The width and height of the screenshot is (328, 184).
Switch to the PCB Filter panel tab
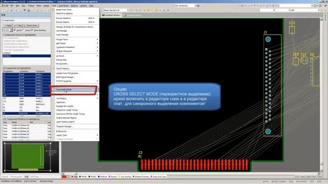pos(35,177)
